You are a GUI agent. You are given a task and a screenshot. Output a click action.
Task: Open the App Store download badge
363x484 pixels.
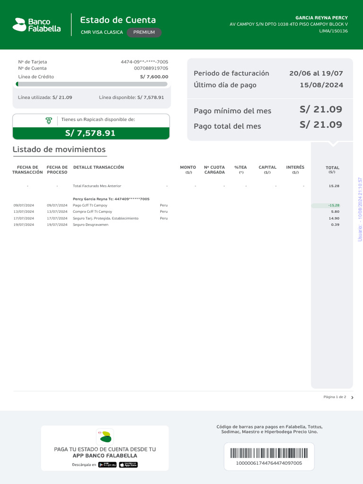tap(128, 465)
